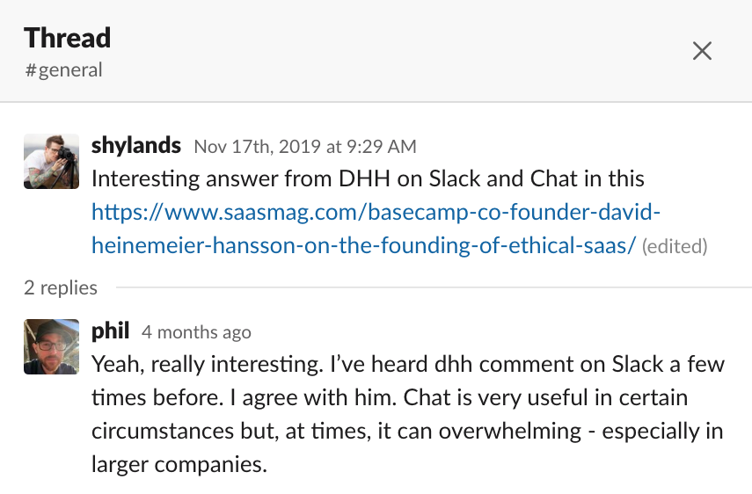
Task: Click the Thread heading
Action: click(x=67, y=38)
